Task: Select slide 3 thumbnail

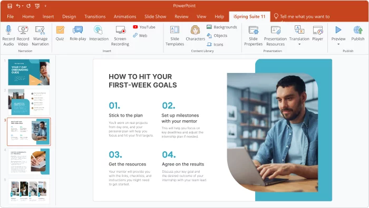Action: 28,131
